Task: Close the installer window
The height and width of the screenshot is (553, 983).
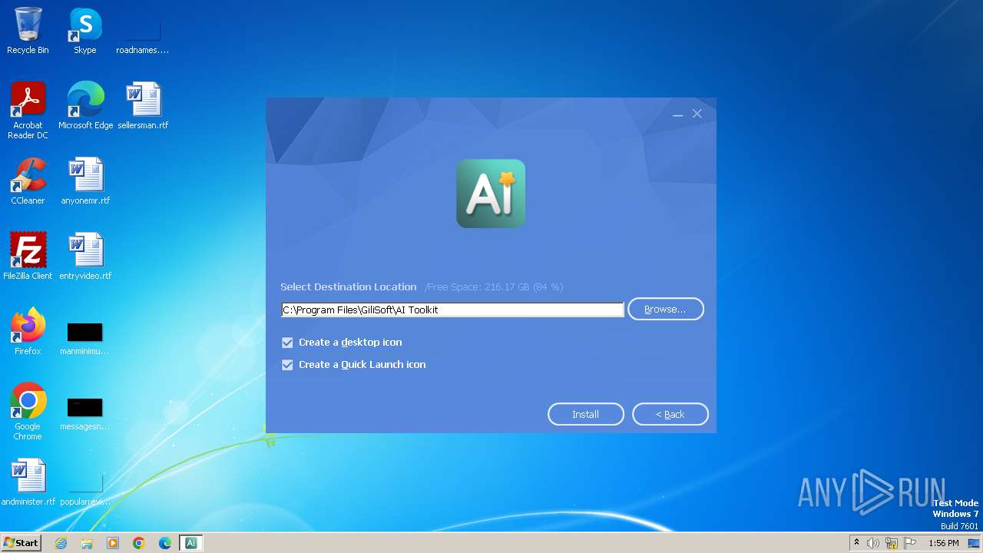Action: coord(697,114)
